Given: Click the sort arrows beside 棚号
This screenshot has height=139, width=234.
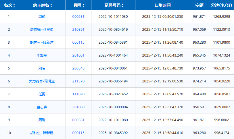Looking at the screenshot, I should [x=83, y=5].
